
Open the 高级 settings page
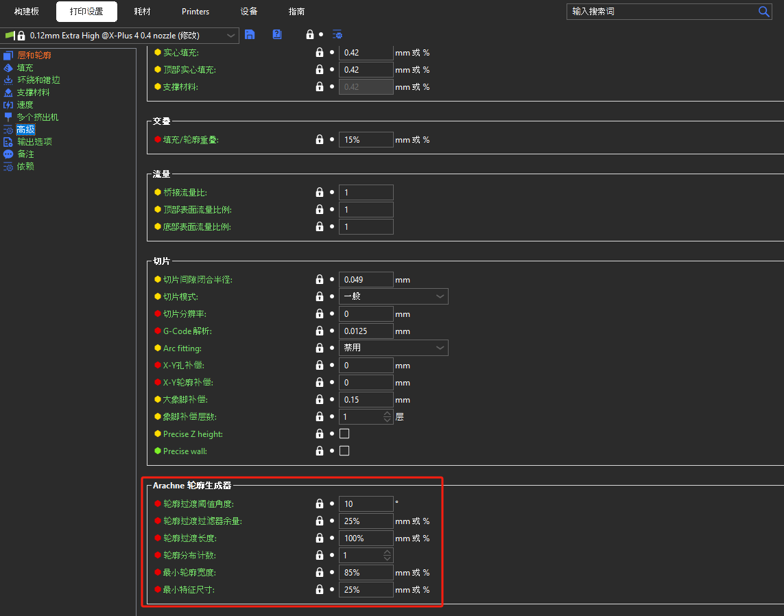[25, 130]
